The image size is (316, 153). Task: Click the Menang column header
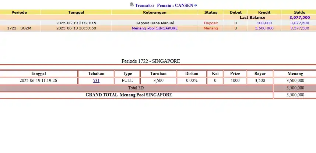295,74
